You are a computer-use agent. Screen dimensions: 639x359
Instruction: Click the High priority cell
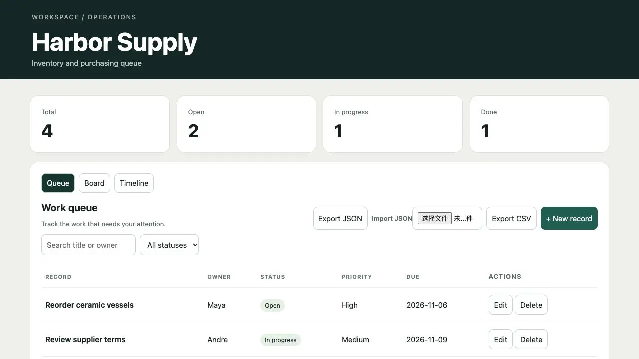(x=350, y=305)
